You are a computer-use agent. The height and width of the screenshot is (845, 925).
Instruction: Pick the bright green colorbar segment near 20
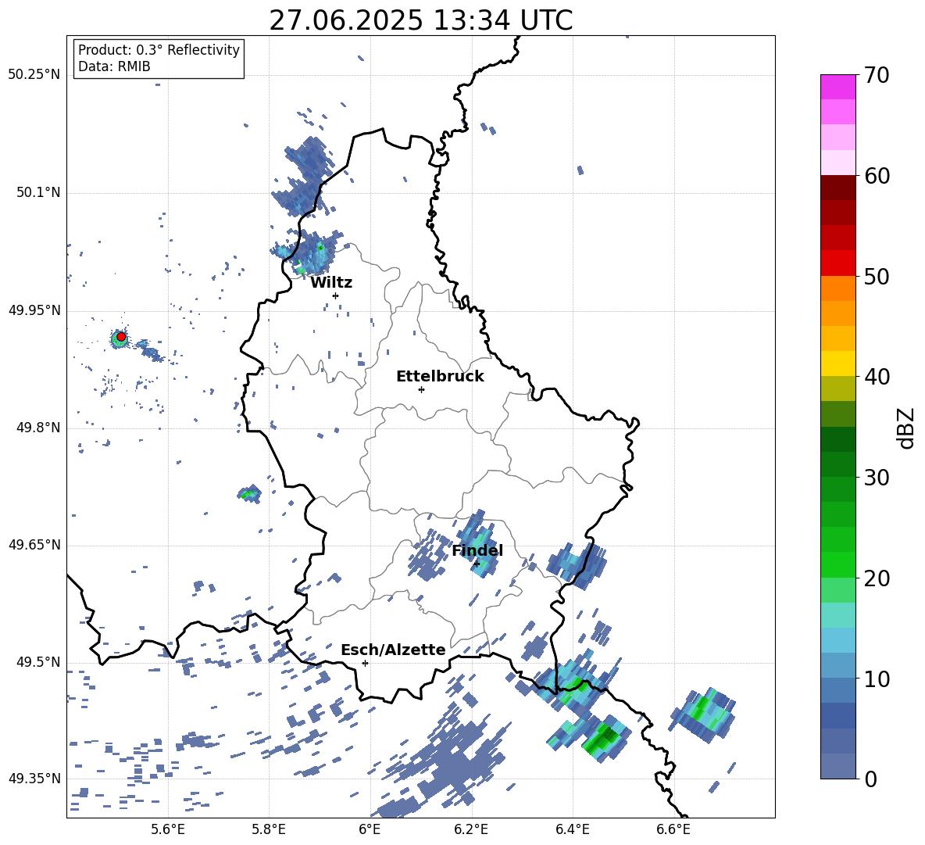point(837,564)
